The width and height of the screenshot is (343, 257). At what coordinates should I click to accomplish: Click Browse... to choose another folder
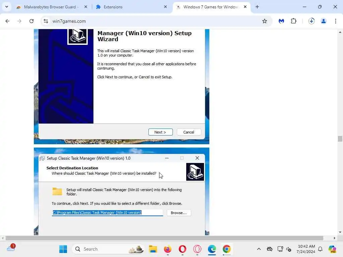179,213
